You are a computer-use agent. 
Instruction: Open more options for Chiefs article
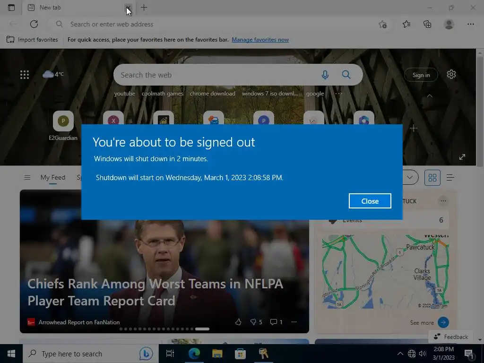294,322
